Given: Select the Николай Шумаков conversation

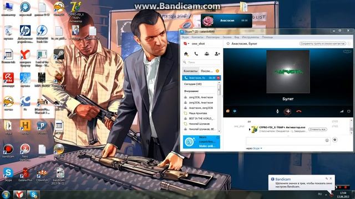Looking at the screenshot, I should 199,124.
